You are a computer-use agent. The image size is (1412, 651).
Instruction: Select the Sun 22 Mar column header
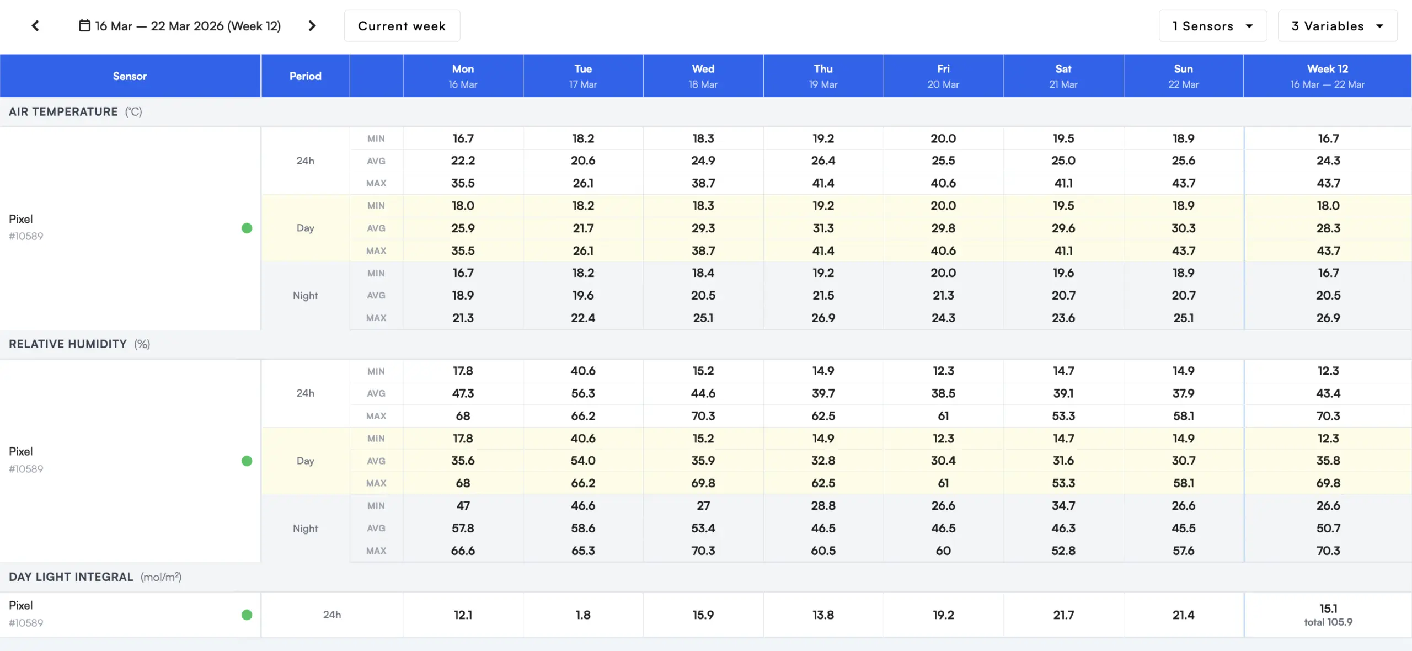click(1184, 76)
